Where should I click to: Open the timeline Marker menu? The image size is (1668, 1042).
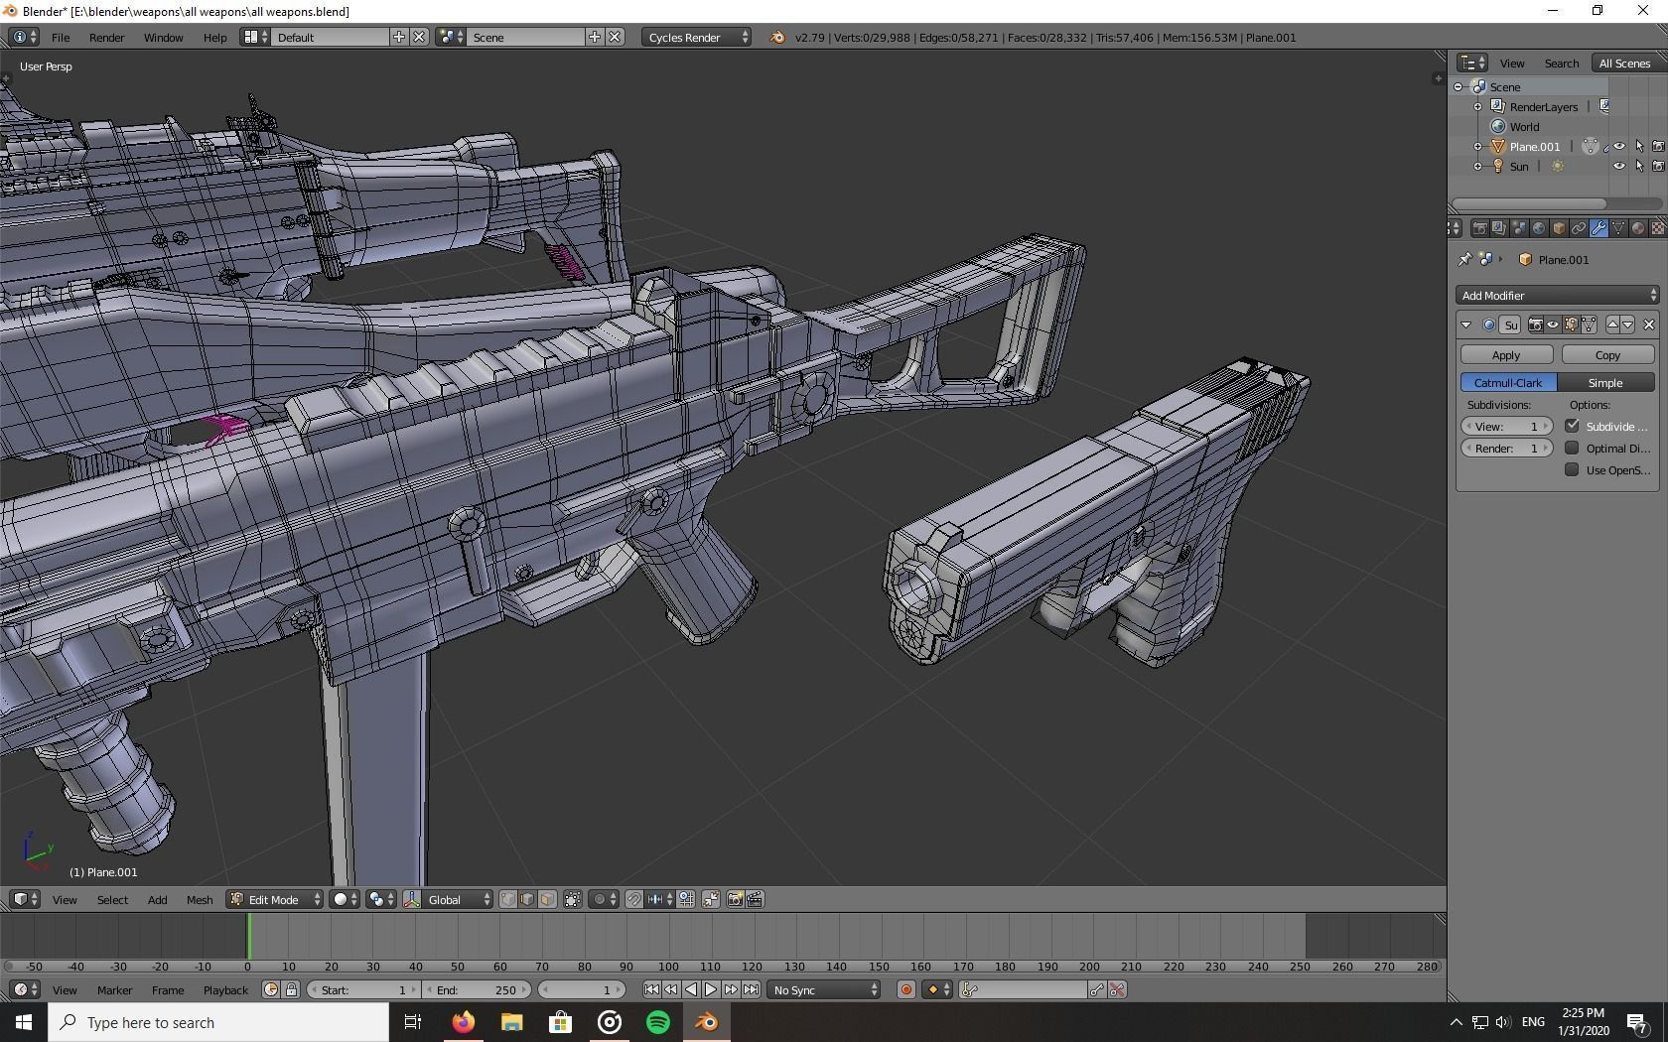[114, 989]
